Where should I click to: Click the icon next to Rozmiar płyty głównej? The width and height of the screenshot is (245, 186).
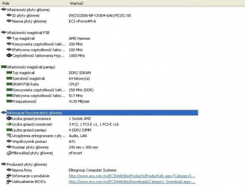coord(9,147)
